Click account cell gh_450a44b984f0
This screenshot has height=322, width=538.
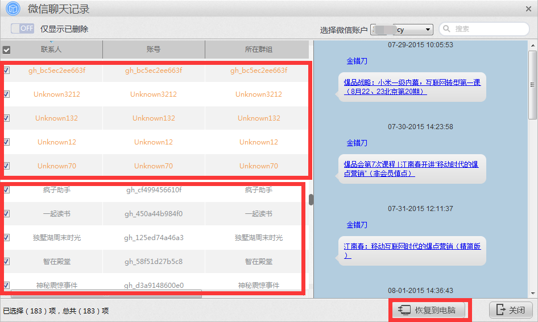pyautogui.click(x=154, y=213)
